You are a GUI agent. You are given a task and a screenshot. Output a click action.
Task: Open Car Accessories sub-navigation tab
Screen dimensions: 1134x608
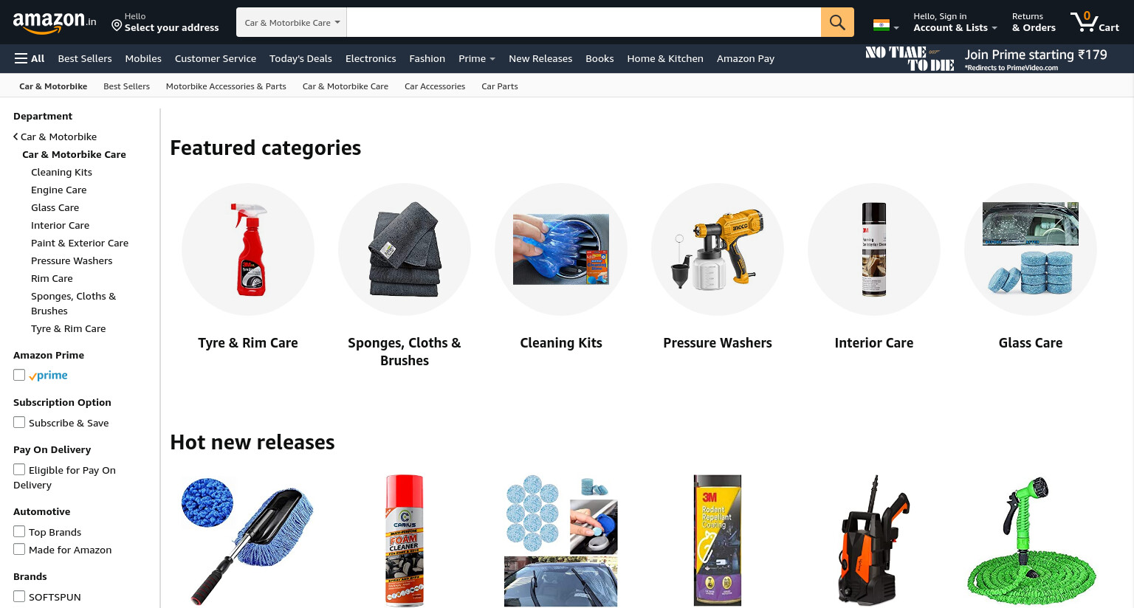435,86
